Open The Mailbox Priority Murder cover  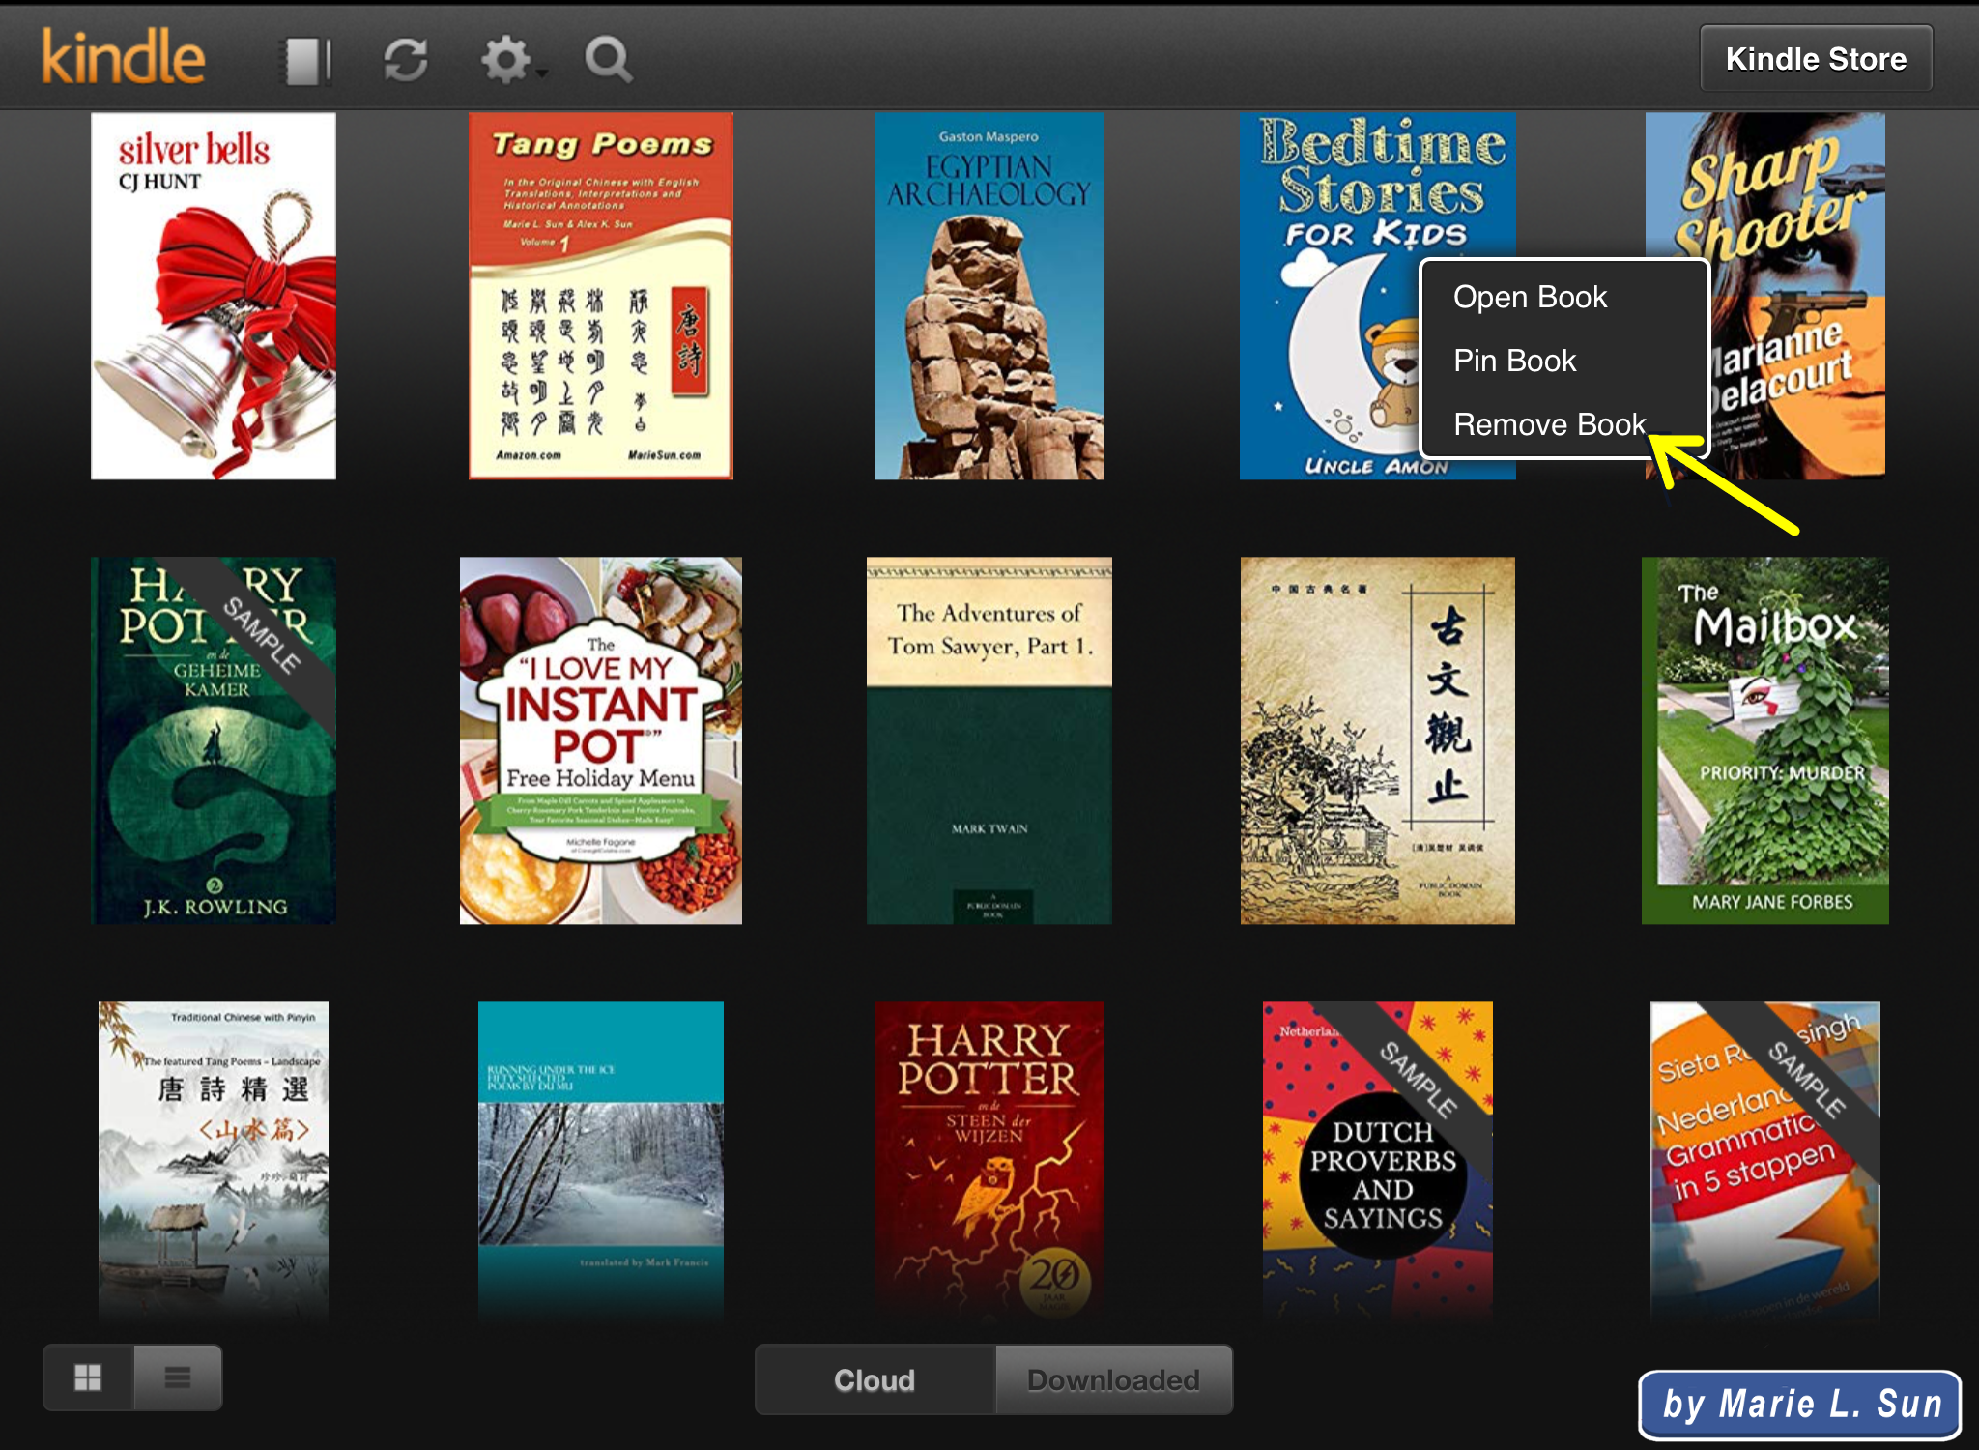pyautogui.click(x=1765, y=740)
